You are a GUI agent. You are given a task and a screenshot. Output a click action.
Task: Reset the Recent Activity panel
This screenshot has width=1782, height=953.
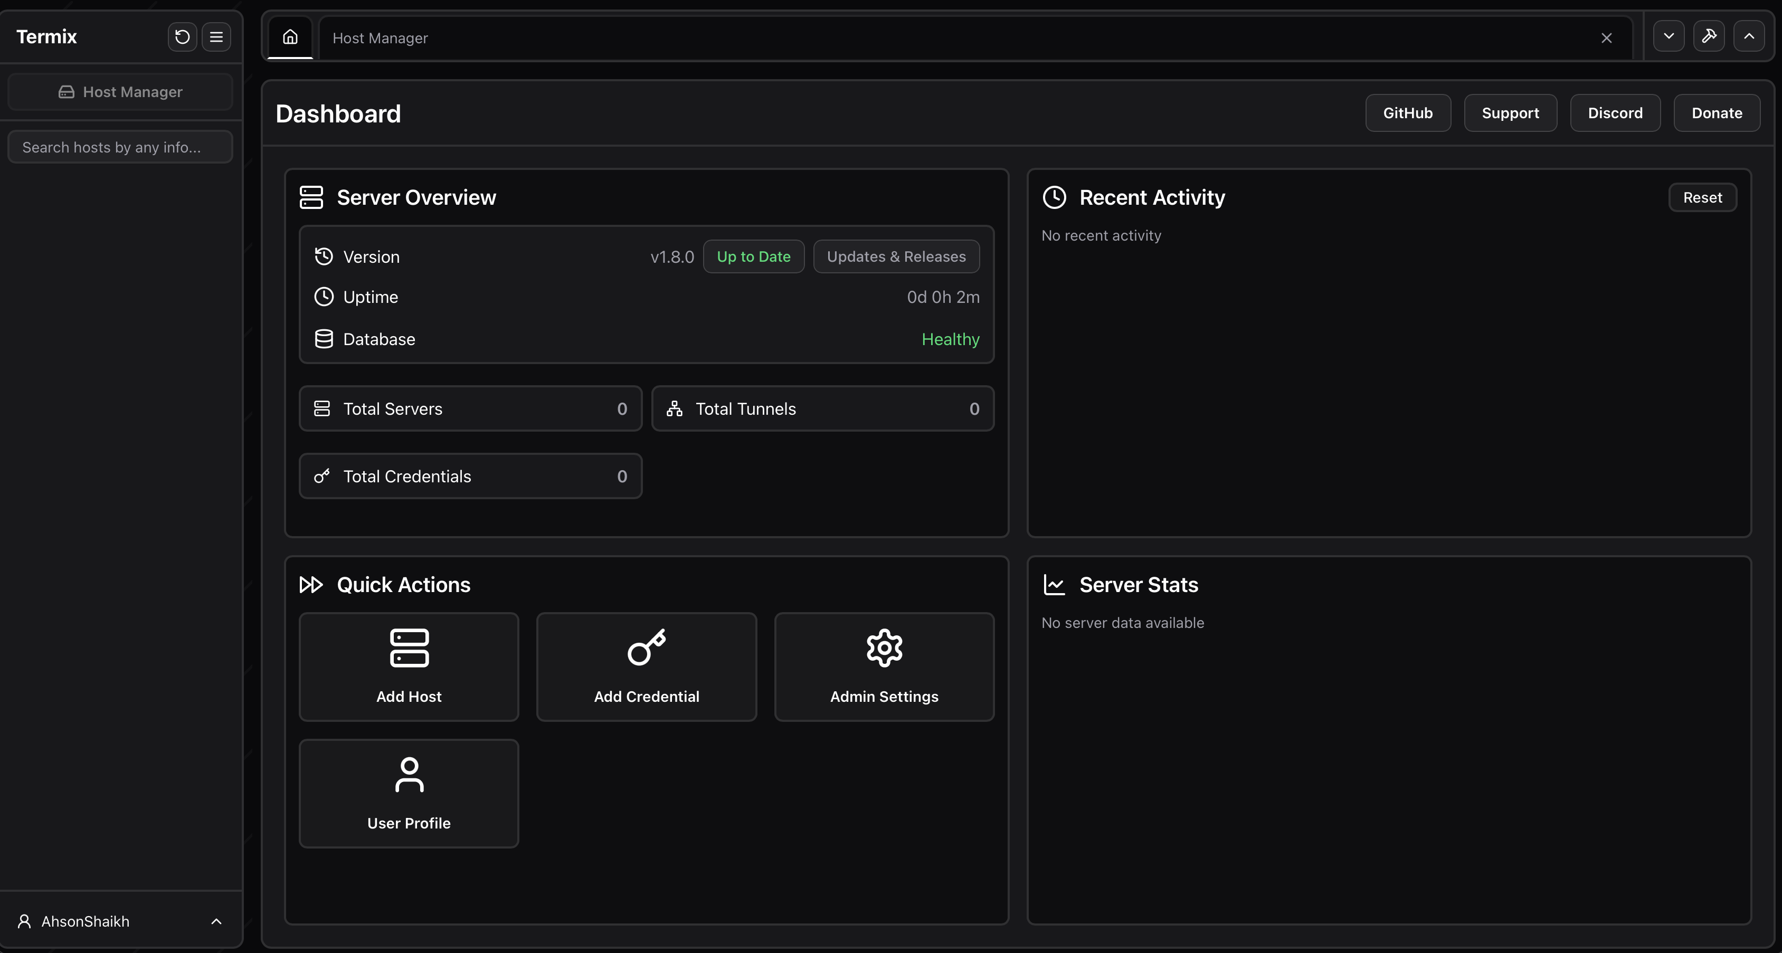(1702, 197)
